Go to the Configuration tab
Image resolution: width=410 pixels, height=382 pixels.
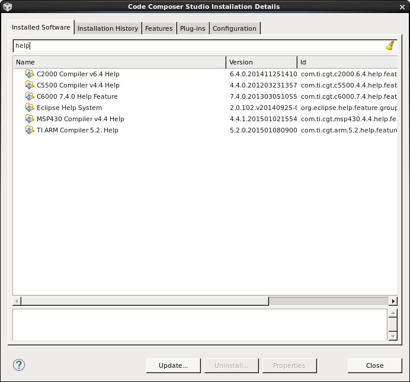click(235, 28)
